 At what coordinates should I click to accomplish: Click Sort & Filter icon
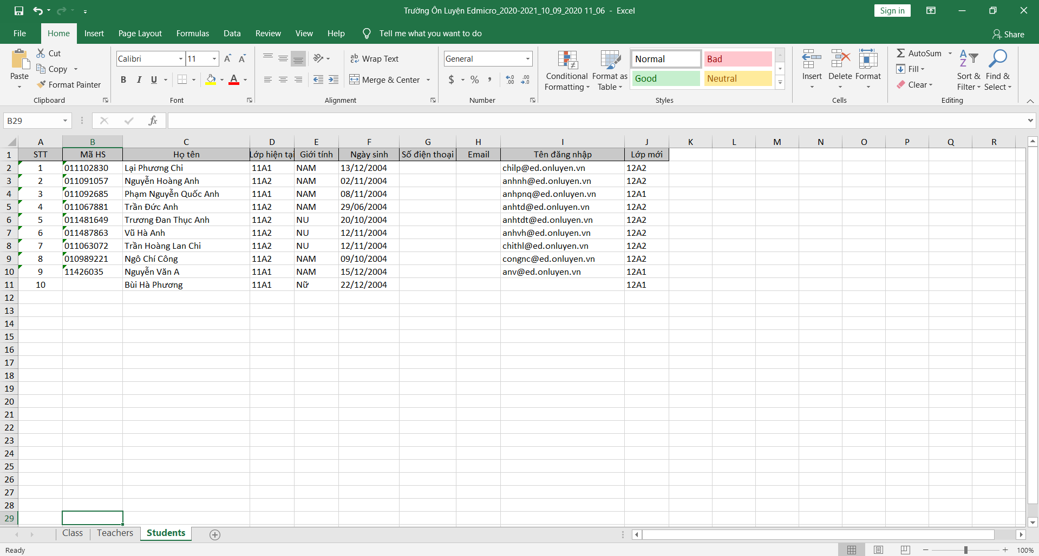[968, 59]
